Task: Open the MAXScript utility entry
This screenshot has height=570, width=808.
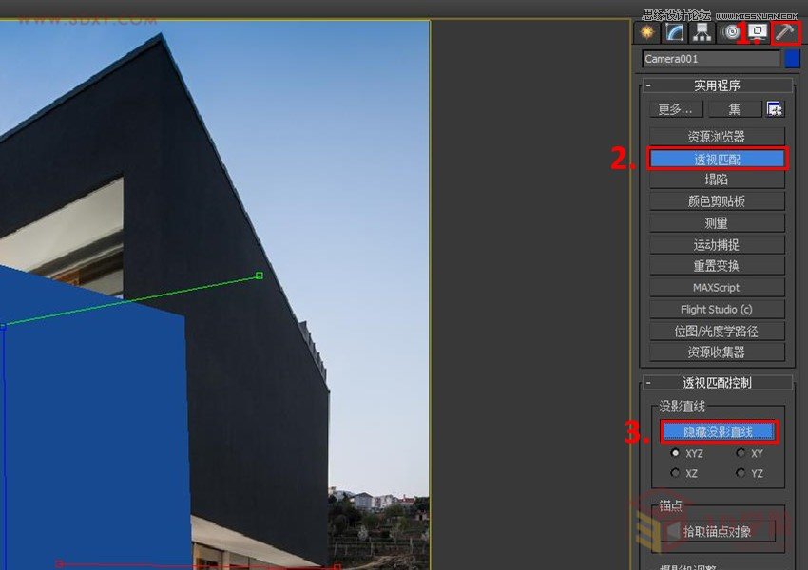Action: (718, 286)
